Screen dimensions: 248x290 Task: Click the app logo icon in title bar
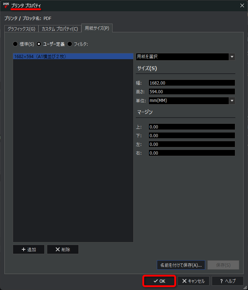click(x=5, y=5)
